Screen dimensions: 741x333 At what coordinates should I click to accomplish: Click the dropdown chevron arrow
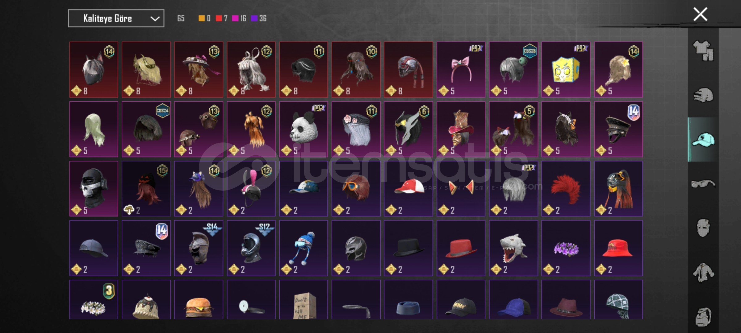[x=155, y=19]
